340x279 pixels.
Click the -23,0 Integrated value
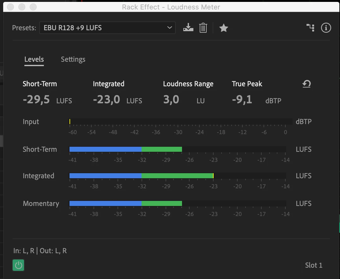click(x=106, y=100)
